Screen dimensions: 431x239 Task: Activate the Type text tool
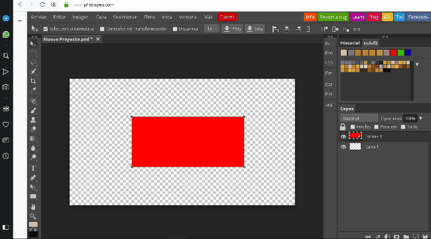pyautogui.click(x=33, y=168)
